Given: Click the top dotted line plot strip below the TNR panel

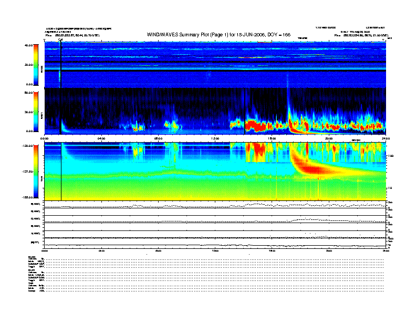Looking at the screenshot, I should click(215, 205).
